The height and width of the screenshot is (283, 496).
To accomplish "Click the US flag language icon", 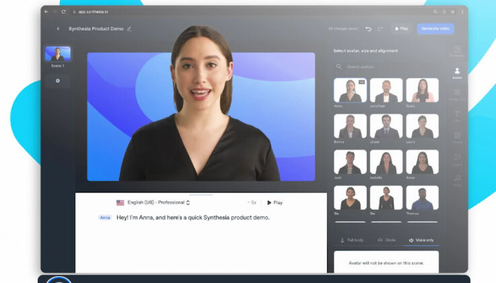I will coord(120,202).
